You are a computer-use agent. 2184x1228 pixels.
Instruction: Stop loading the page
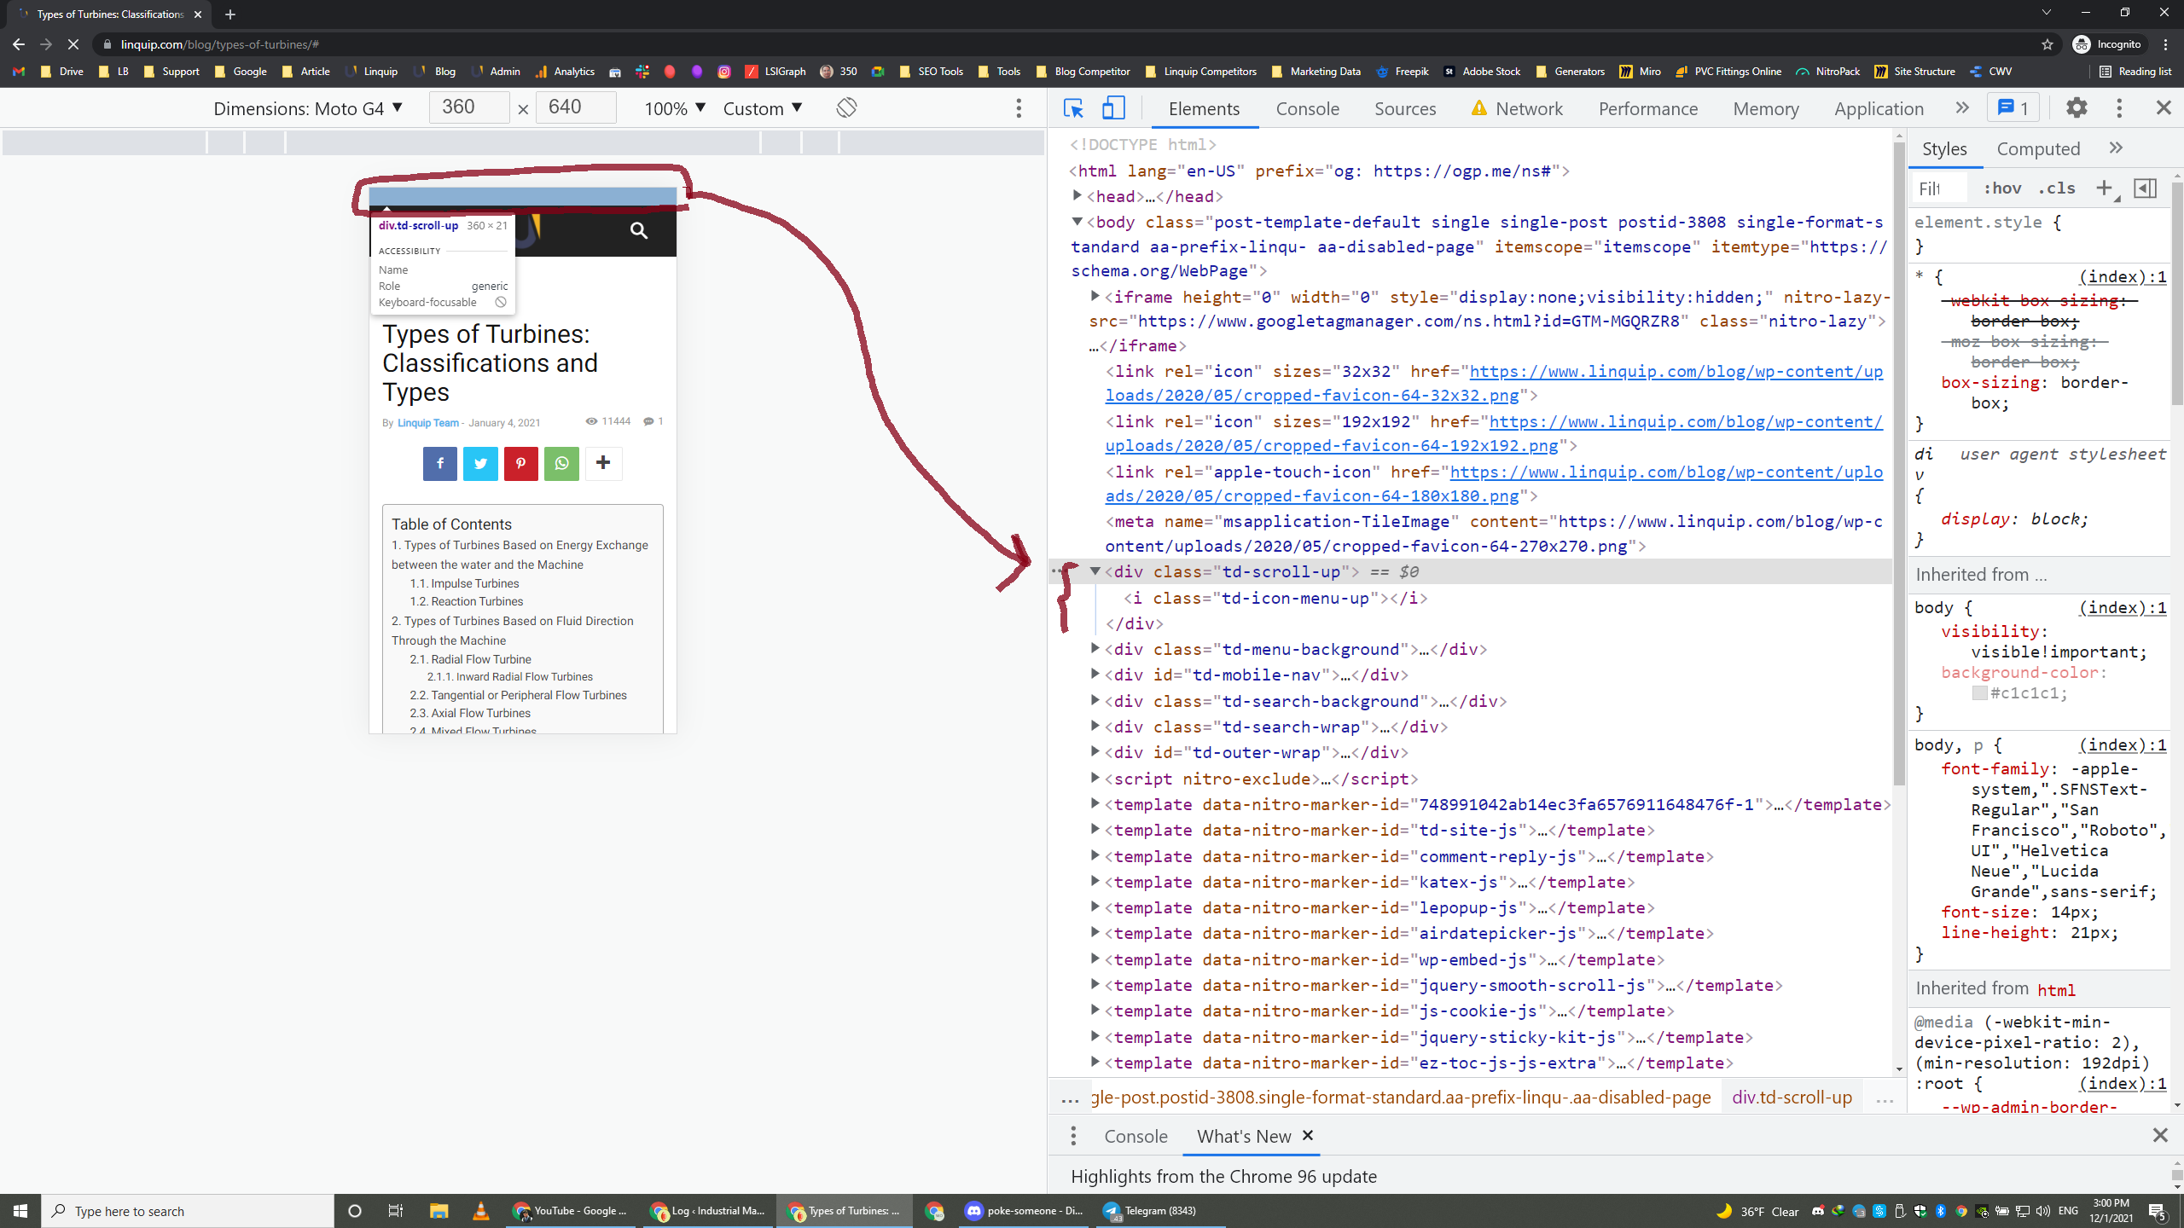click(x=73, y=44)
